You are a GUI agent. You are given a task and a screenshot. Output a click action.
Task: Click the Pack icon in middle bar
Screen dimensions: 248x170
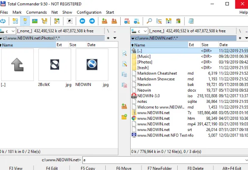(x=124, y=106)
